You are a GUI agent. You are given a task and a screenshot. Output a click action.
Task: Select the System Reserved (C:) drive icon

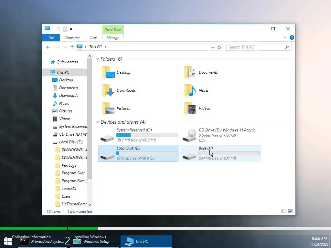click(107, 138)
